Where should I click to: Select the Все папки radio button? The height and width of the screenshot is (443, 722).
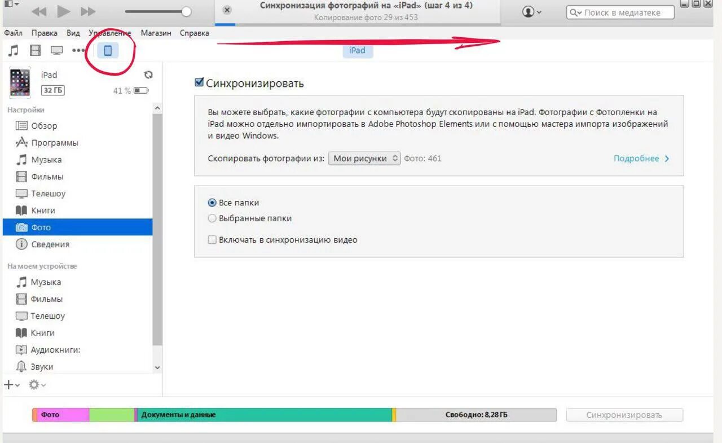point(212,203)
